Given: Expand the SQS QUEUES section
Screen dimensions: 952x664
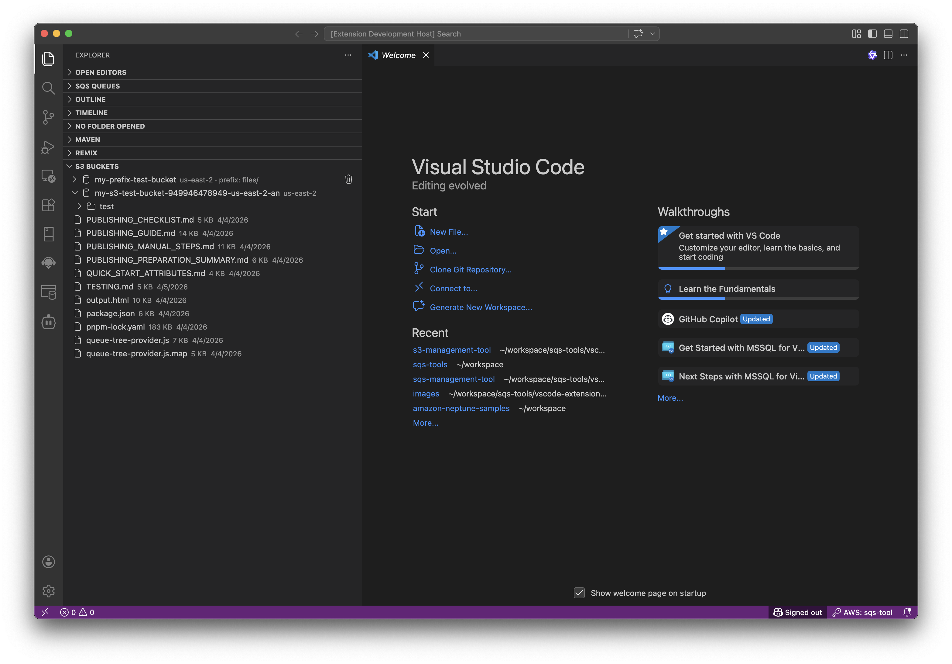Looking at the screenshot, I should (213, 86).
